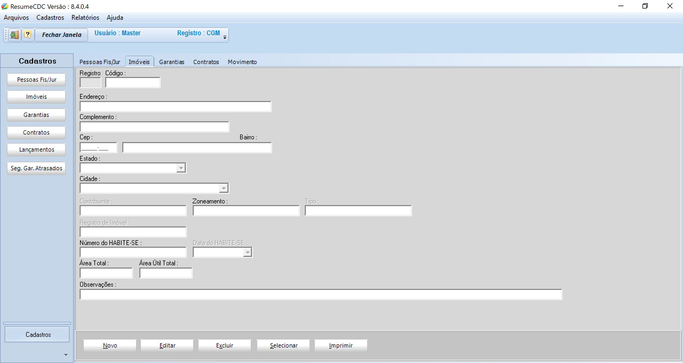683x363 pixels.
Task: Open the Cidade combo box
Action: 224,188
